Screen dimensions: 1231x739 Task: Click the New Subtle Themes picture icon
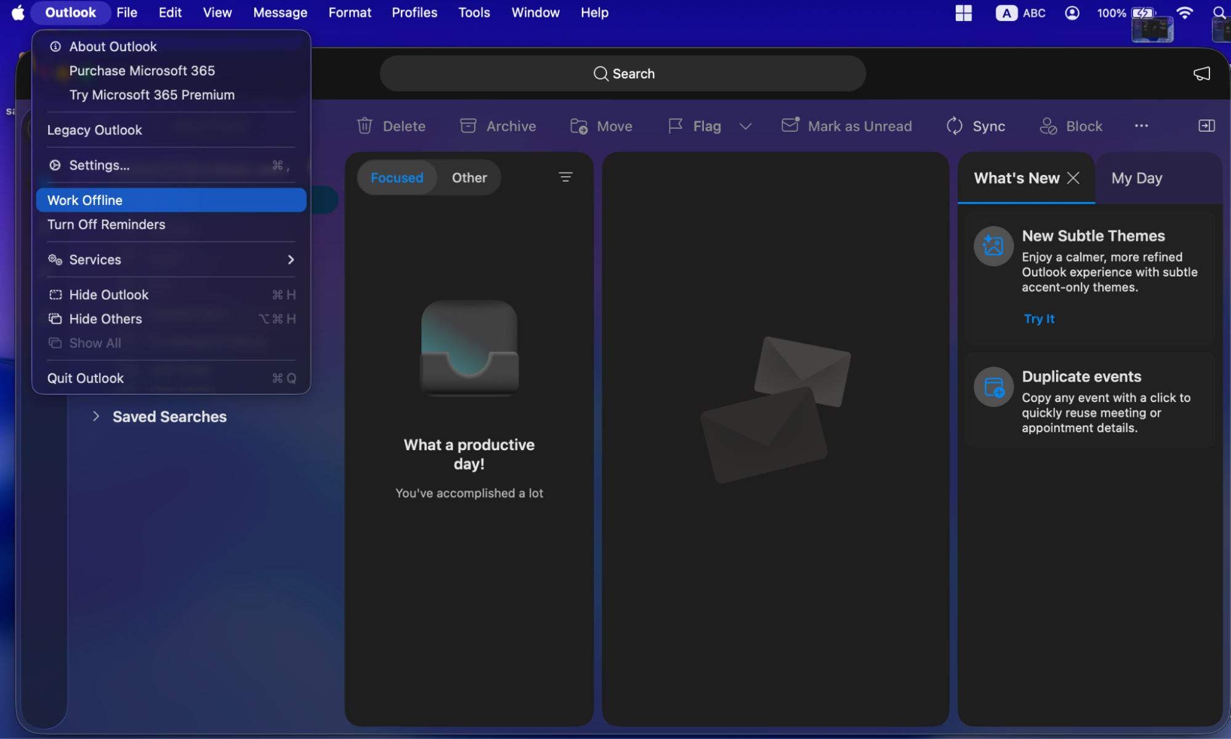coord(993,246)
